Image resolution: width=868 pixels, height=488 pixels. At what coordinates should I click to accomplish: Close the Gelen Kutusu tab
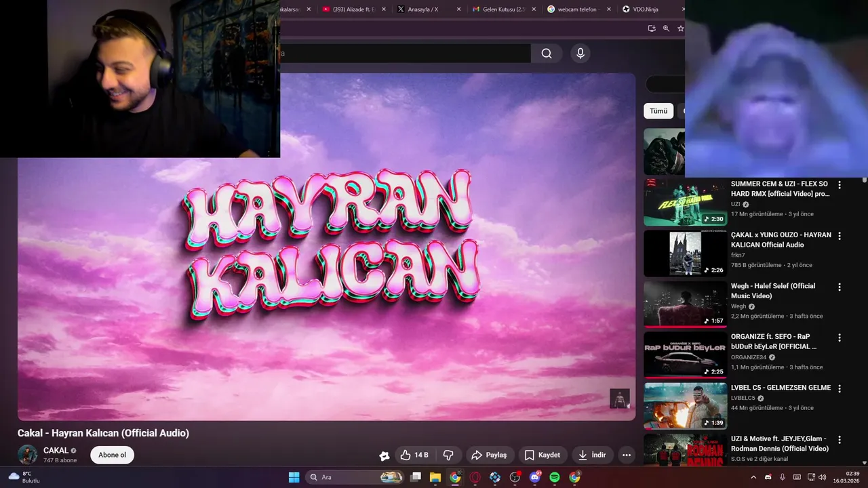(534, 9)
